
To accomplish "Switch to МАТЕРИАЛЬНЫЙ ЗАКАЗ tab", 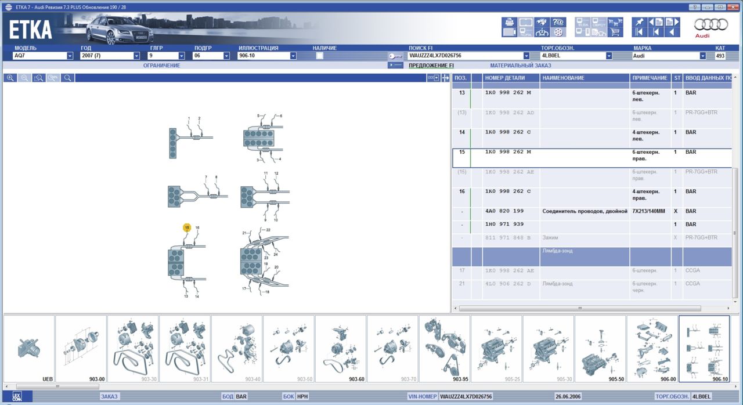I will click(x=521, y=66).
